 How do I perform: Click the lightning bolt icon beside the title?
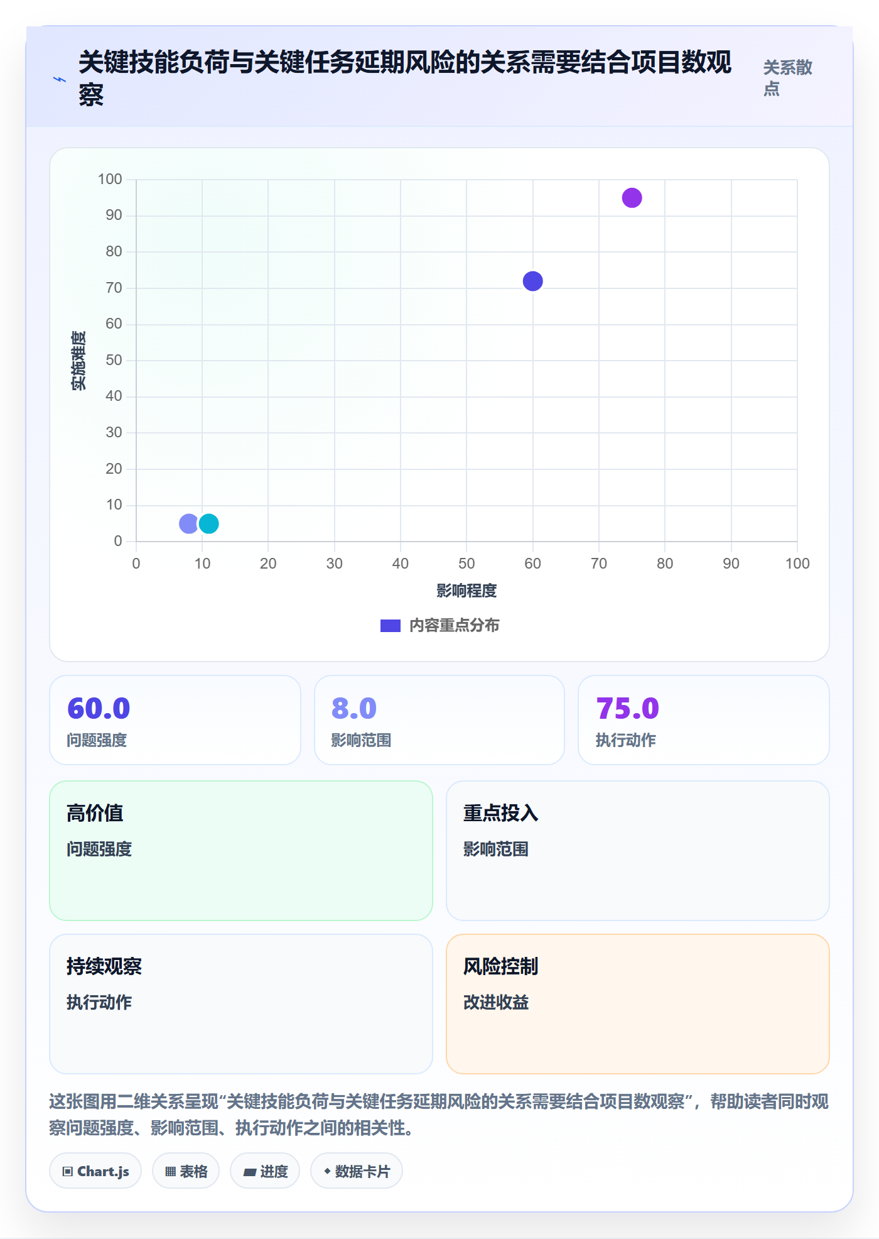pos(59,79)
